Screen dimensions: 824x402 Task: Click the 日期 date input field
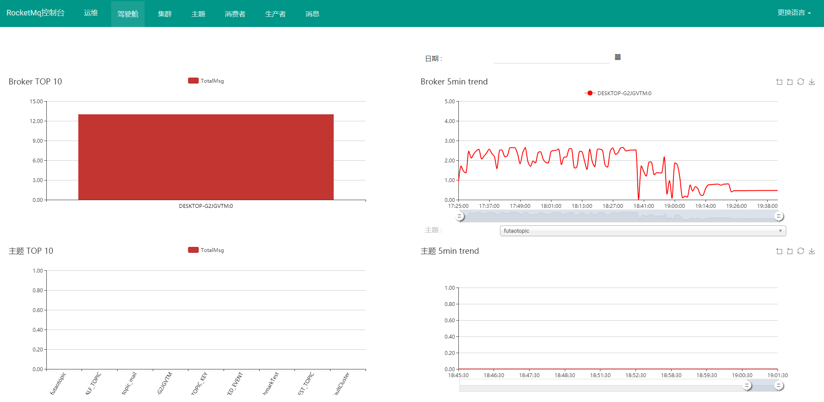click(551, 58)
